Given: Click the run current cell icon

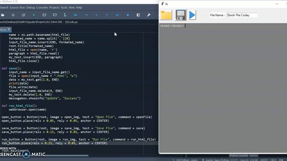Looking at the screenshot, I should 44,15.
